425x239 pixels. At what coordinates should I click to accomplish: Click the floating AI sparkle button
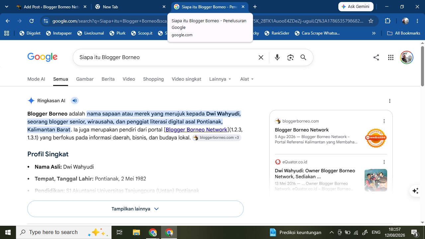point(415,191)
